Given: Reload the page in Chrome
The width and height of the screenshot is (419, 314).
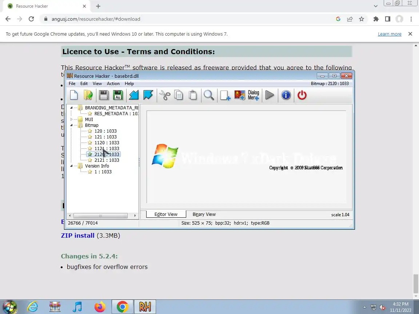Looking at the screenshot, I should click(x=31, y=19).
